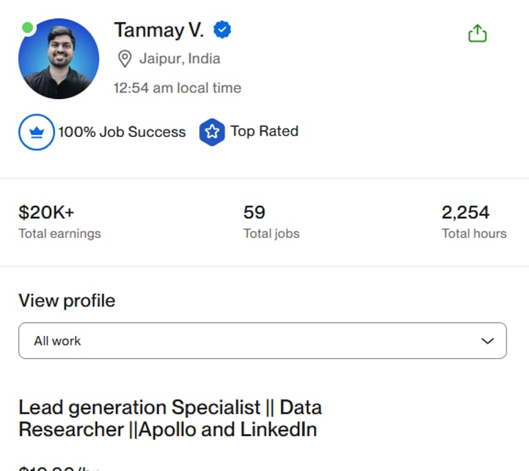529x471 pixels.
Task: Open Tanmay's profile photo
Action: click(59, 59)
